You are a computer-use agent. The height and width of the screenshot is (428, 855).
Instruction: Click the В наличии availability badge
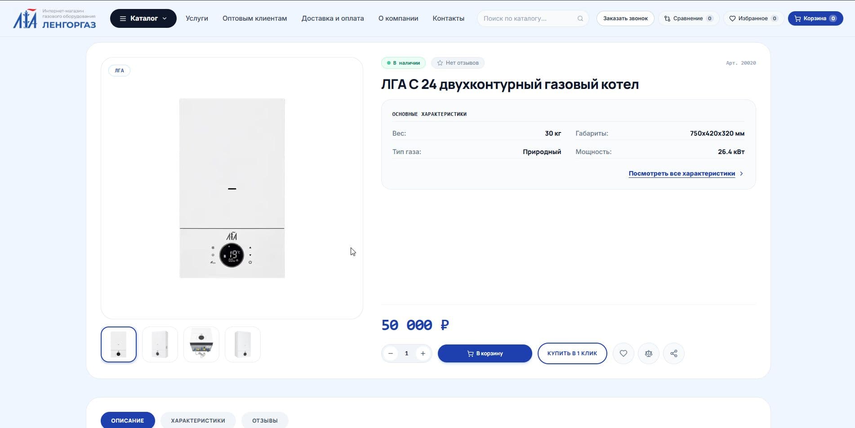coord(403,63)
